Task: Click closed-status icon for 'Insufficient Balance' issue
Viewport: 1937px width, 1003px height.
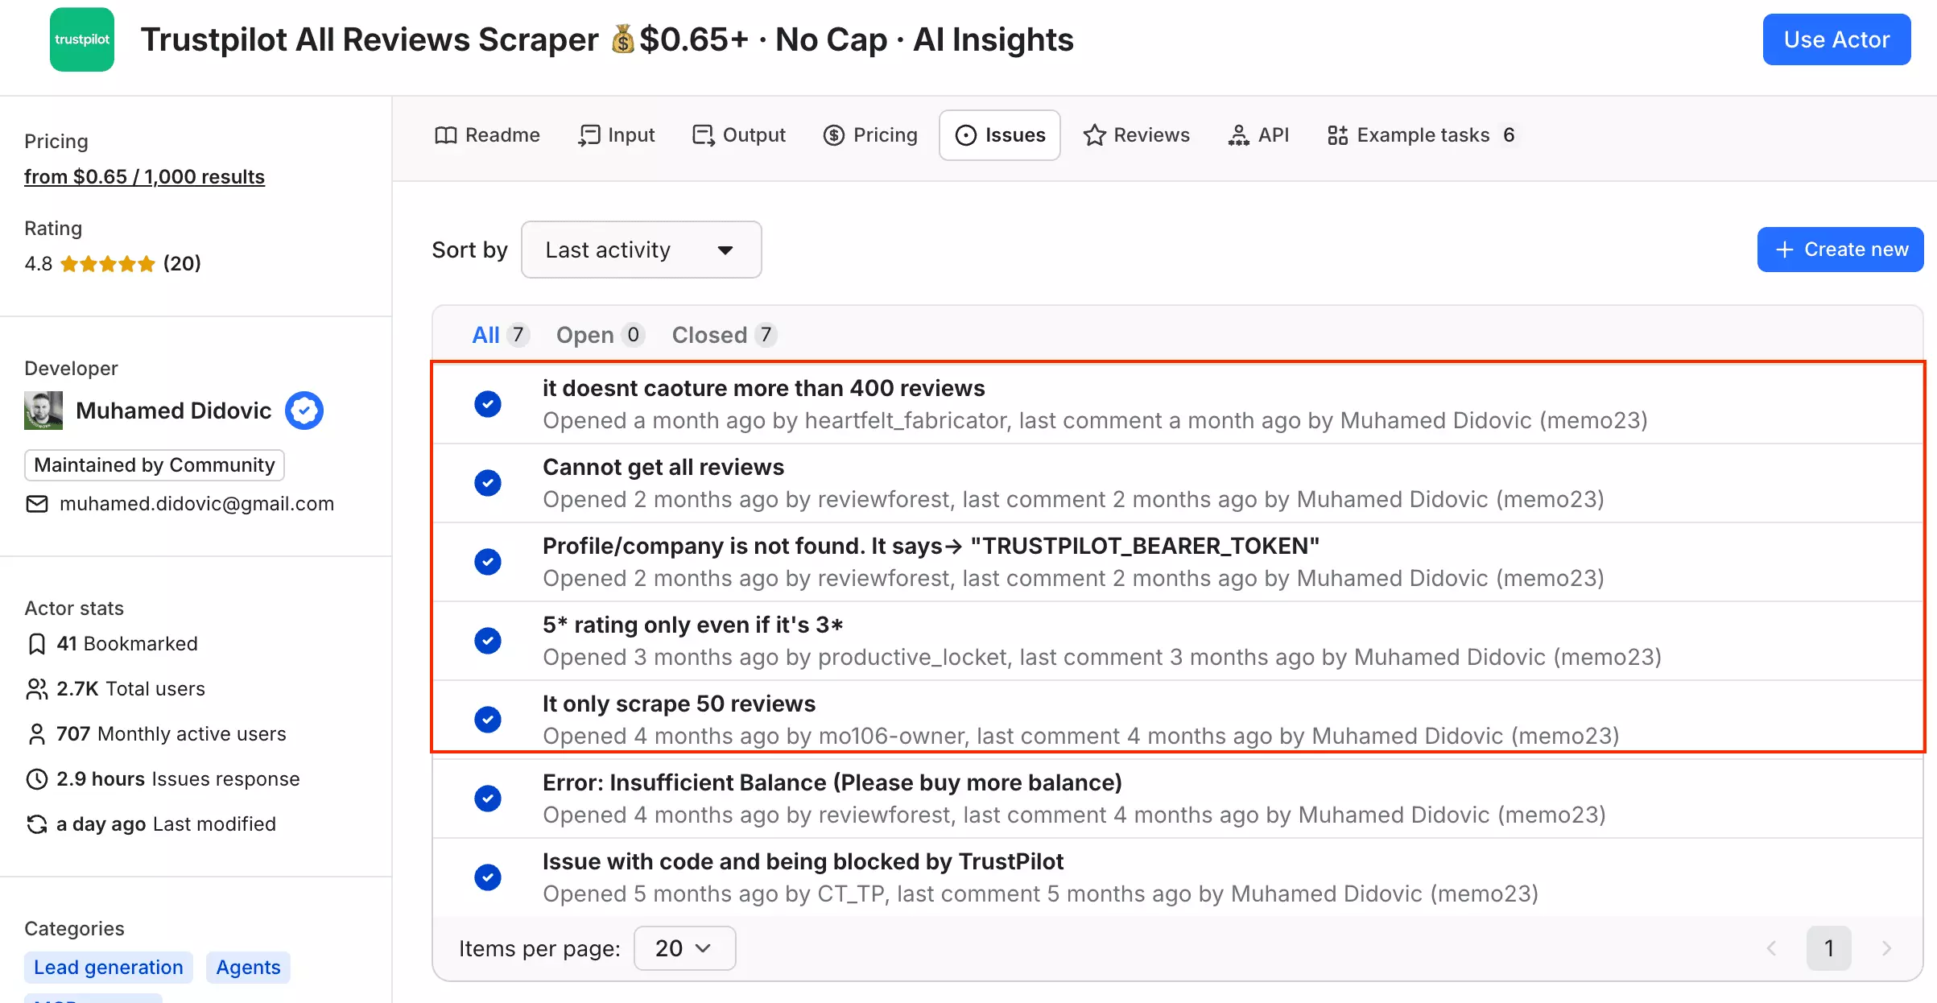Action: pyautogui.click(x=488, y=798)
